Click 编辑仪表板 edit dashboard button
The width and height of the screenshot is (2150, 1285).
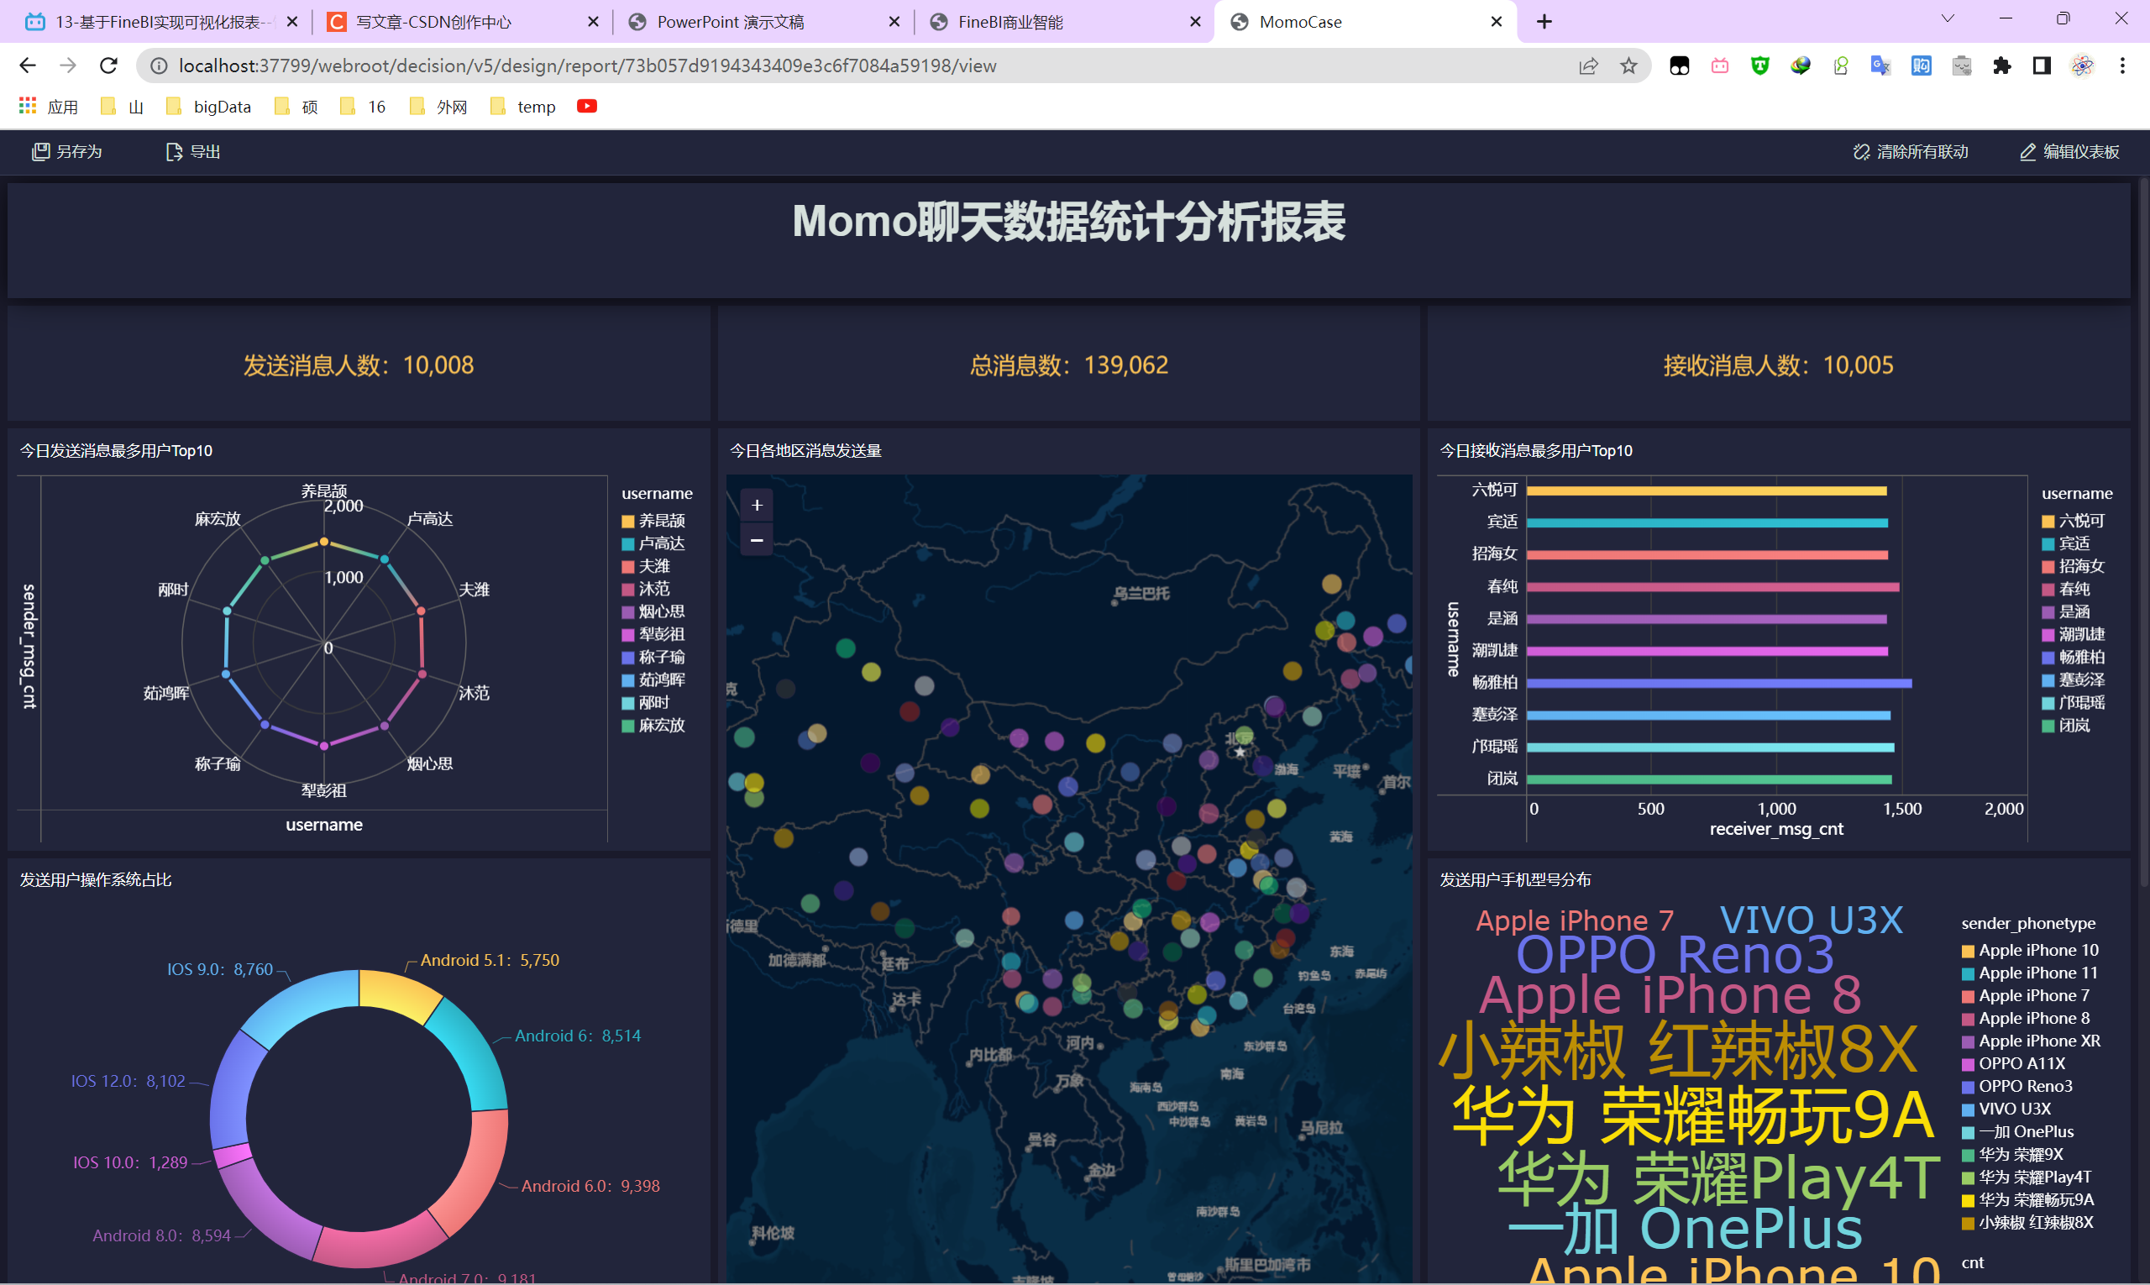tap(2069, 151)
